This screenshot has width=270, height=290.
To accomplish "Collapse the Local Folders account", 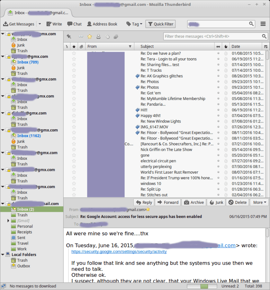I will coord(3,254).
